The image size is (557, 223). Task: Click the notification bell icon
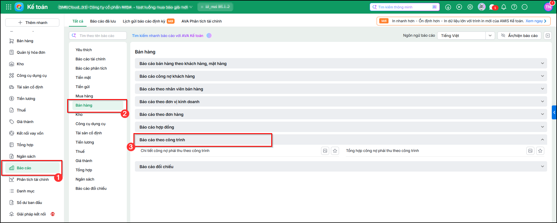(x=504, y=7)
